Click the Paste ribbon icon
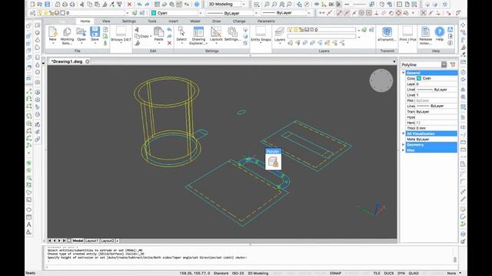The image size is (492, 276). (159, 34)
